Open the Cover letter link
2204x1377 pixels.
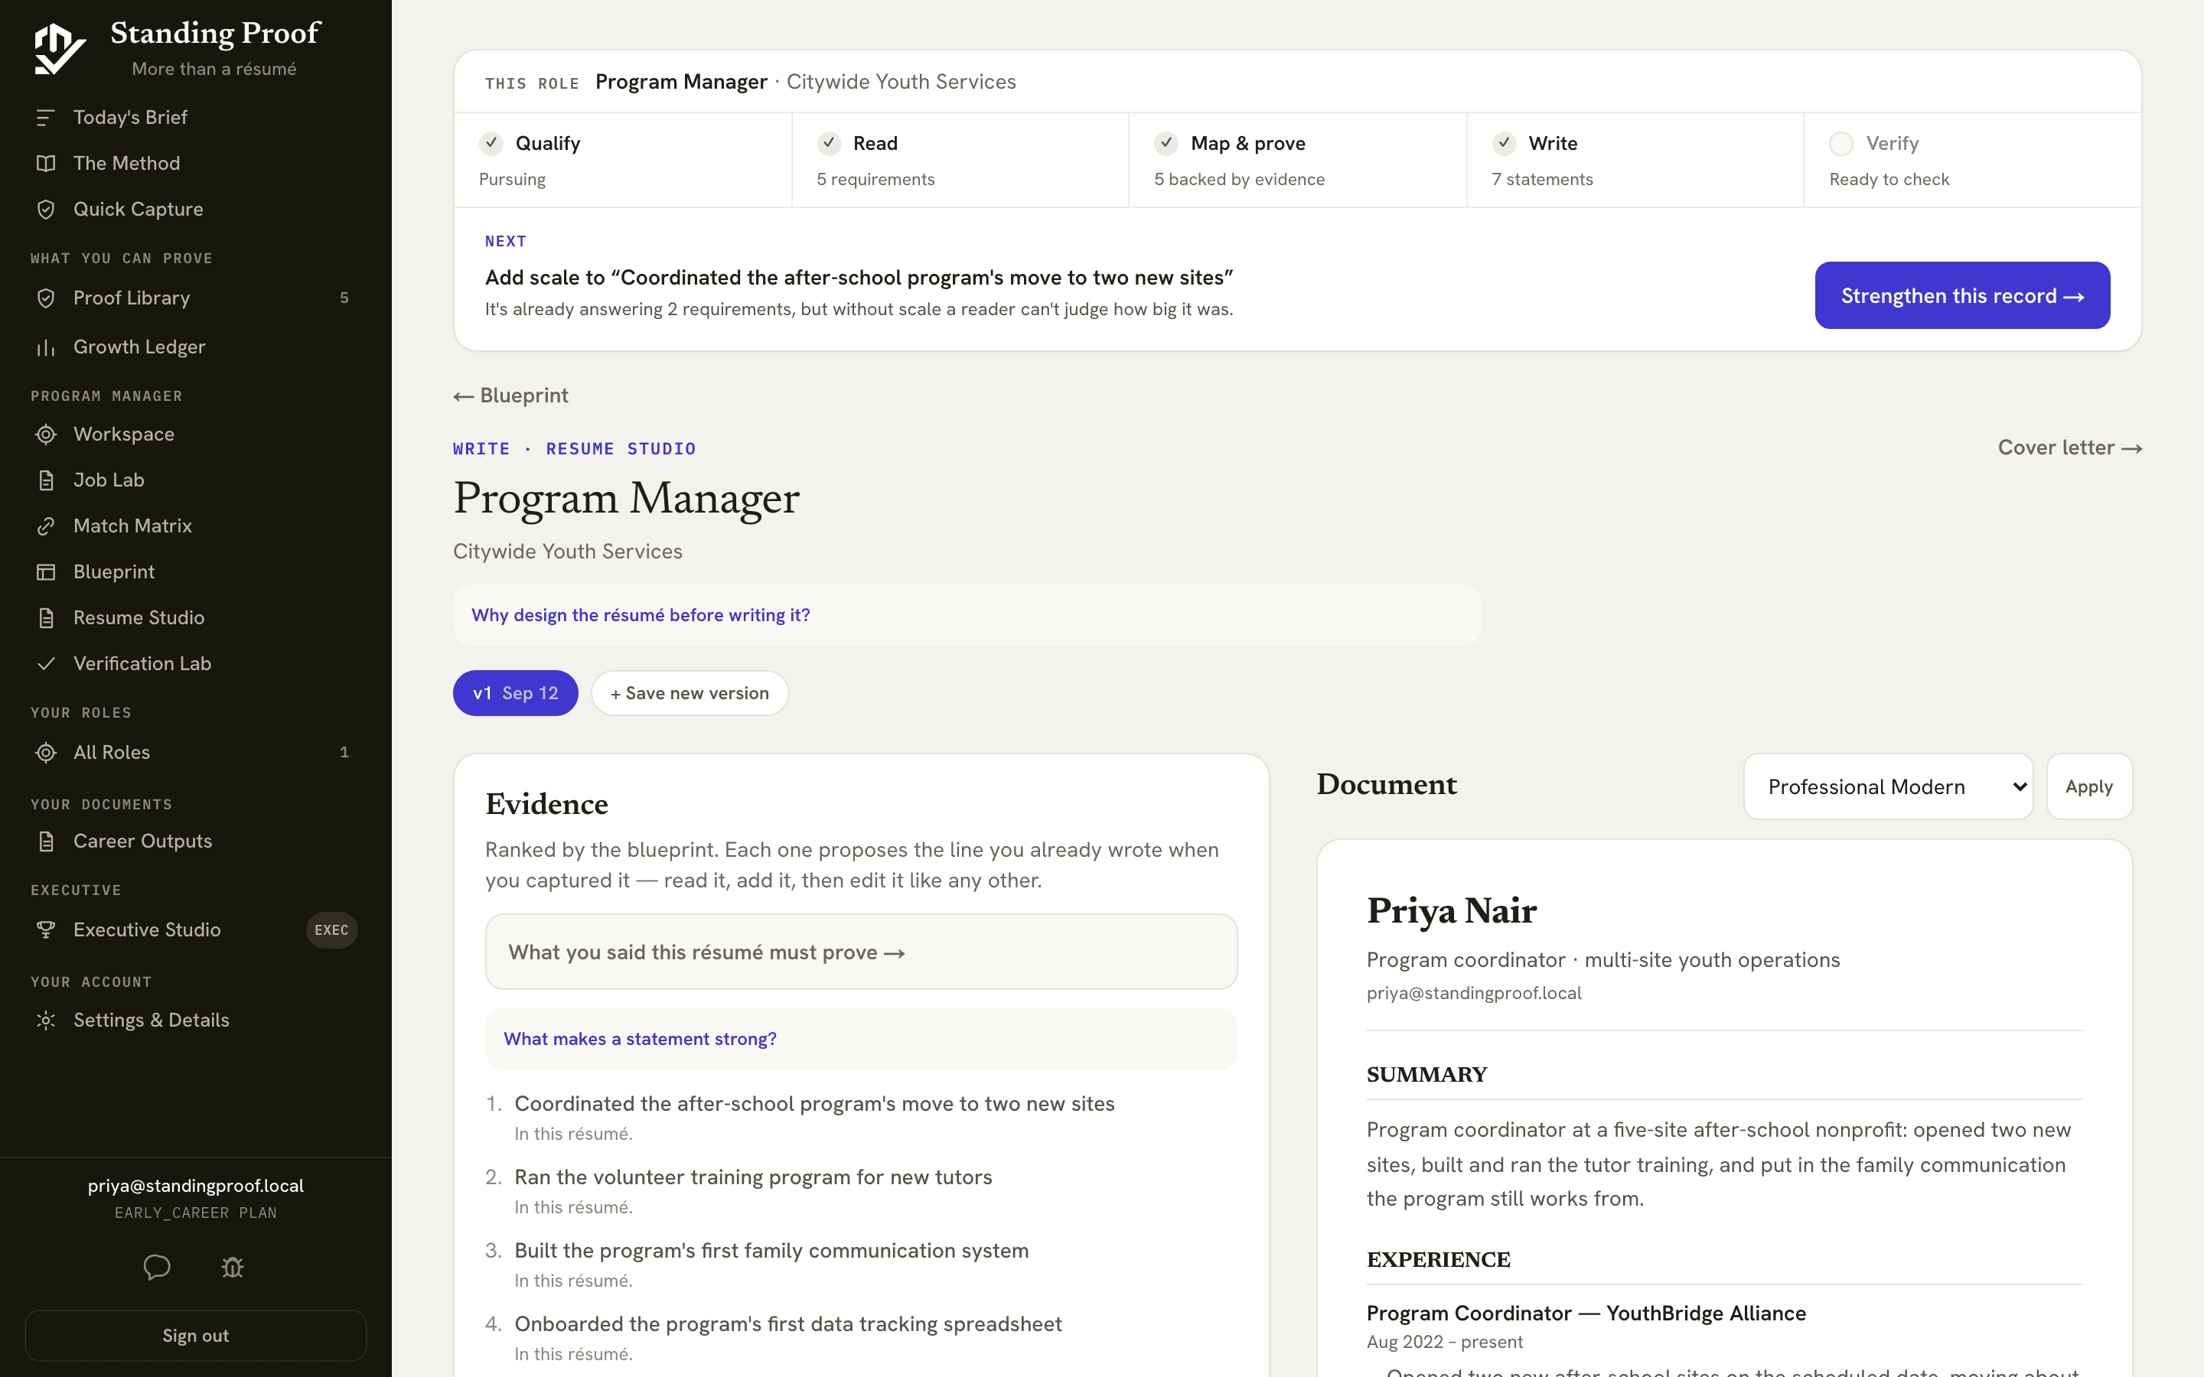tap(2069, 448)
